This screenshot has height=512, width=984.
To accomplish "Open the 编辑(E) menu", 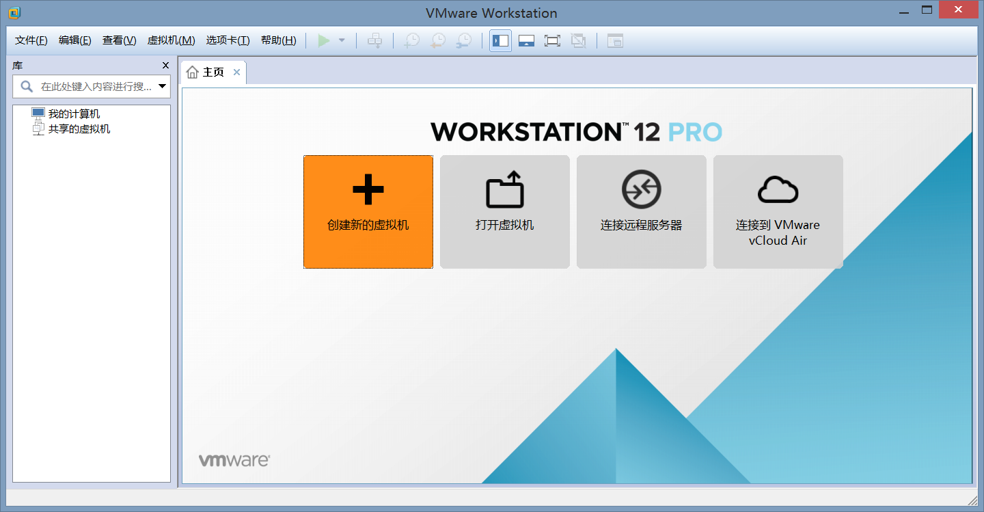I will (75, 40).
